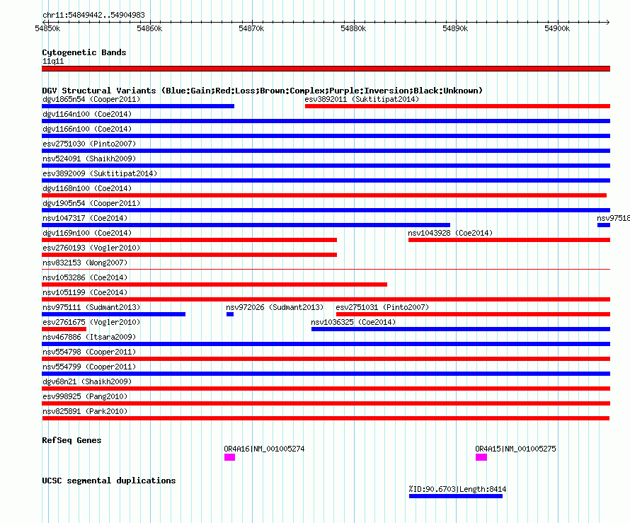Click the OR4A16 gene magenta box

pos(230,457)
